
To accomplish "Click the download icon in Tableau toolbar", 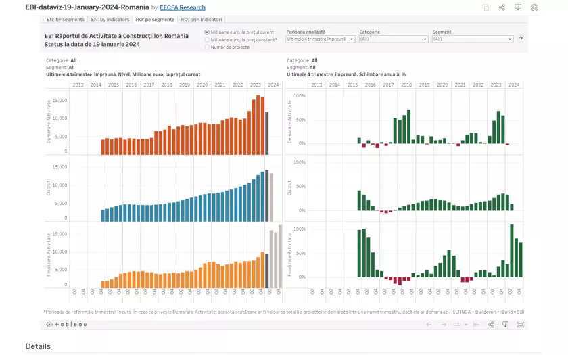I will pos(505,324).
